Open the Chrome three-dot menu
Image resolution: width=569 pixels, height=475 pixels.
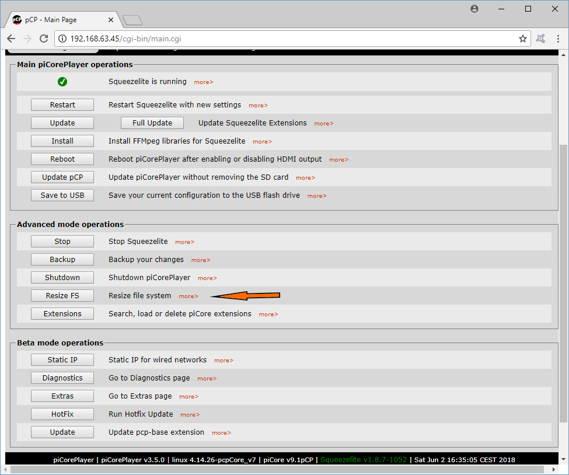point(558,39)
